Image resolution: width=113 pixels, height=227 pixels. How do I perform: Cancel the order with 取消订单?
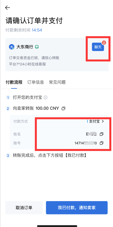(x=24, y=208)
